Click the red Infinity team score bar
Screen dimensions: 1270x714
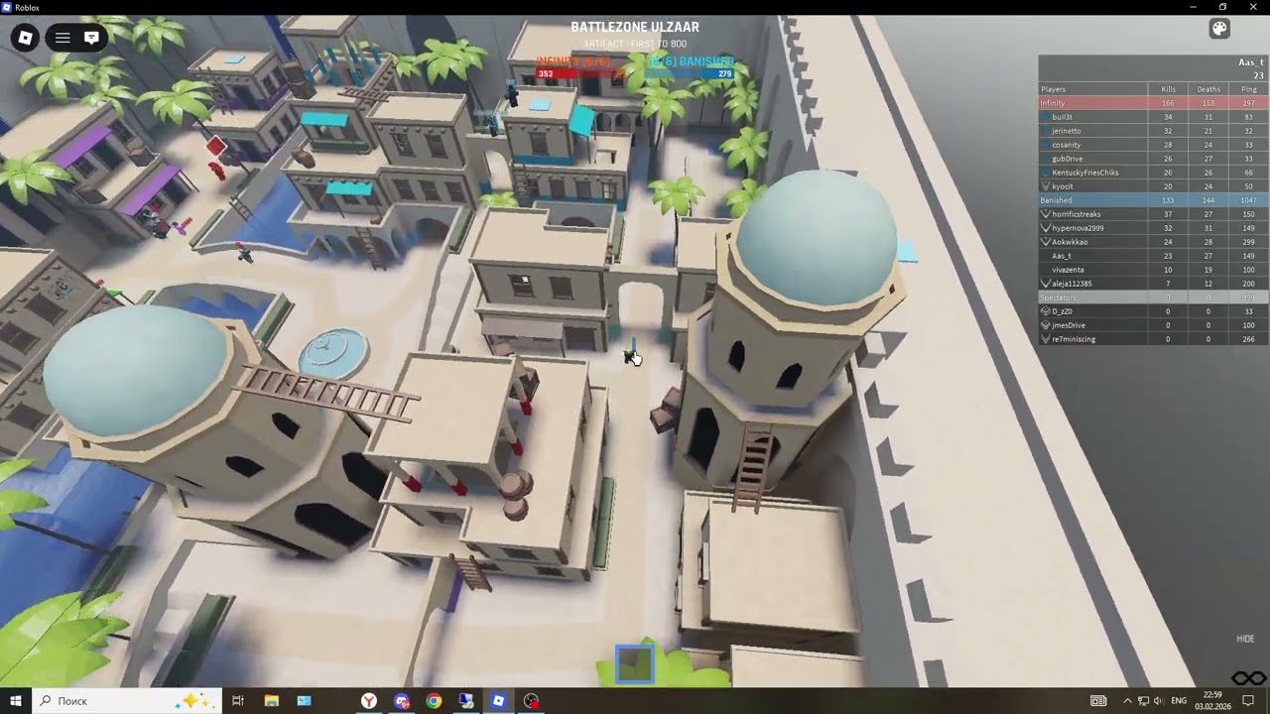click(x=579, y=73)
